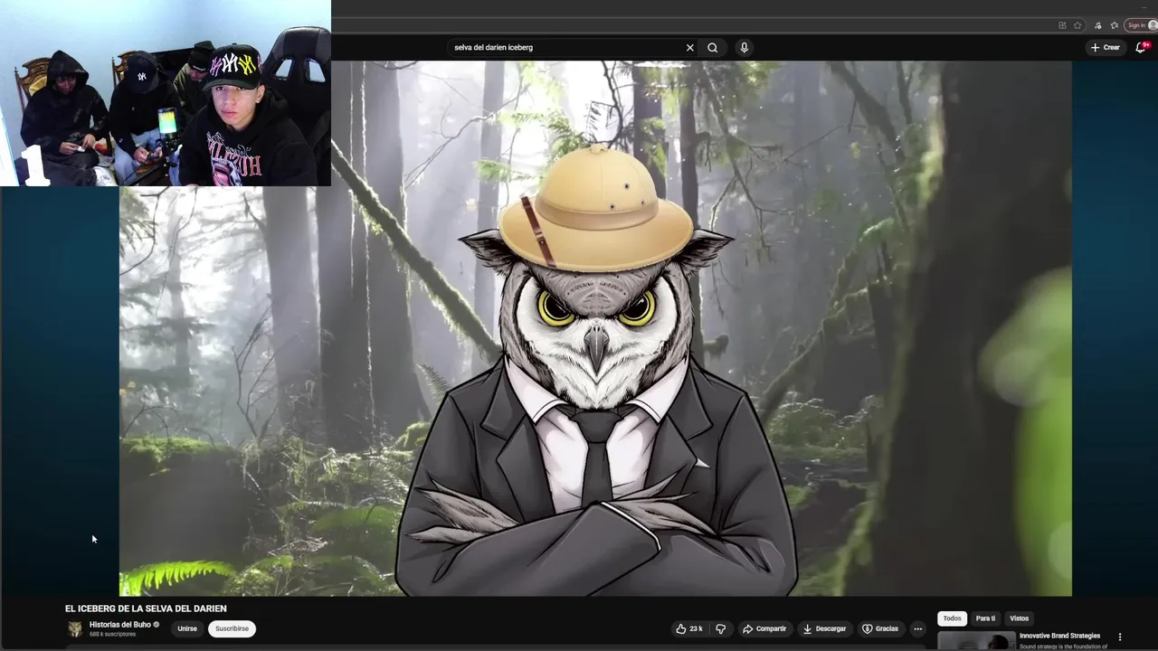Open the Historias del Buho channel name
The image size is (1158, 651).
[x=120, y=625]
